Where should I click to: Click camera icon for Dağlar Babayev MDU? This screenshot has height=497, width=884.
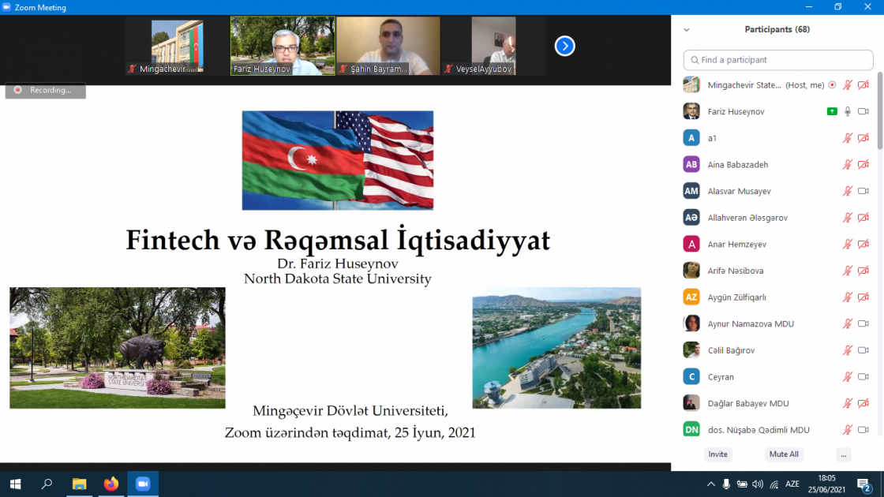point(863,403)
